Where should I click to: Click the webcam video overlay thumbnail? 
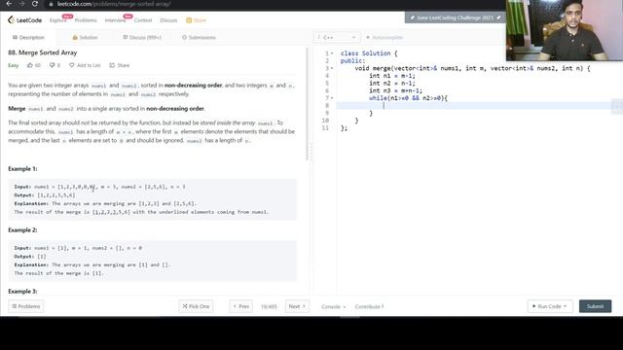coord(565,30)
